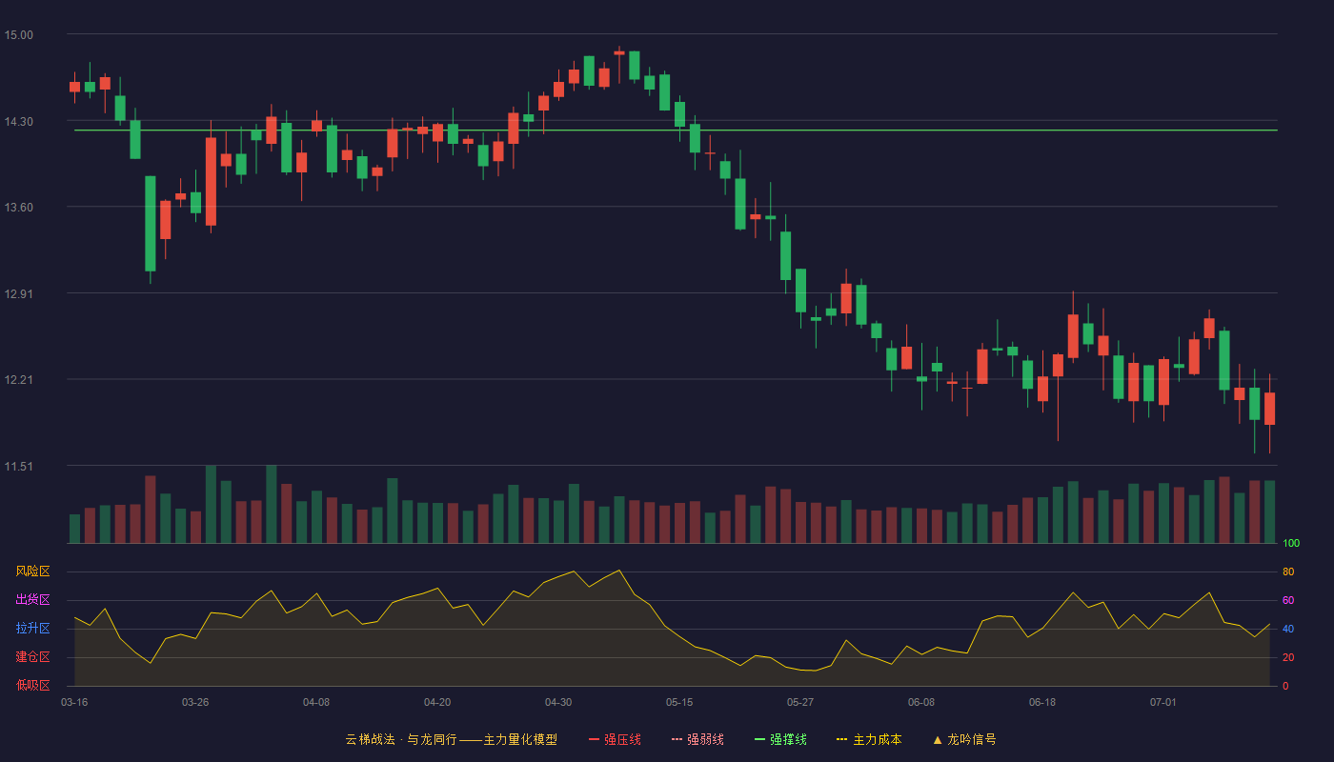The height and width of the screenshot is (762, 1334).
Task: Click the 07-01 date axis label
Action: (x=1163, y=702)
